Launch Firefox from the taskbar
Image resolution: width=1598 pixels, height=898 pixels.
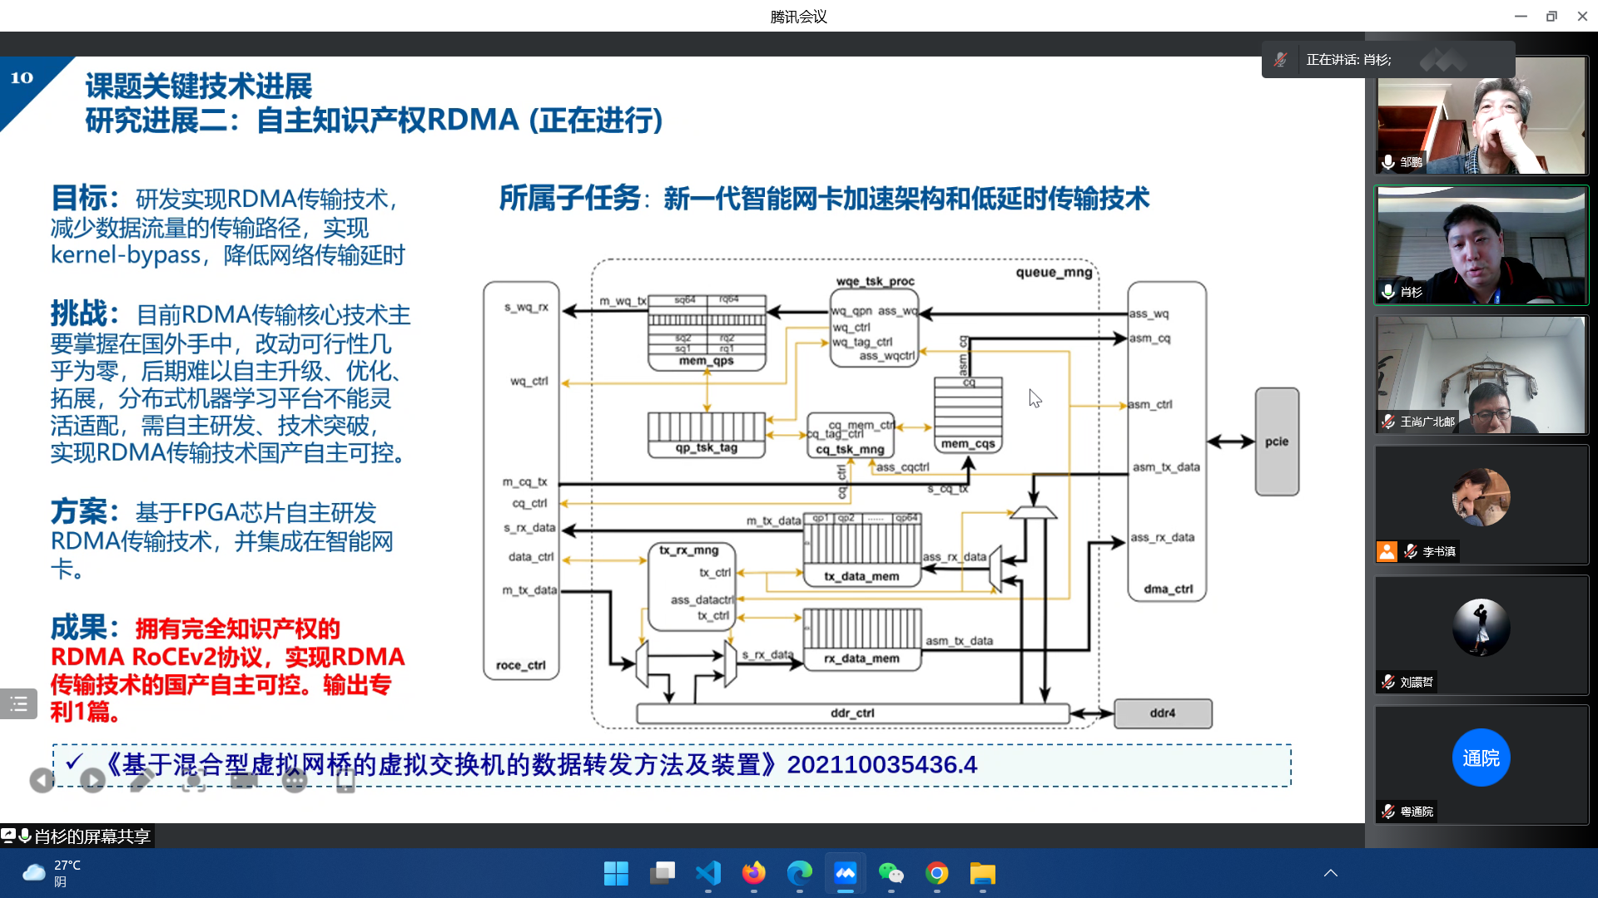[754, 873]
